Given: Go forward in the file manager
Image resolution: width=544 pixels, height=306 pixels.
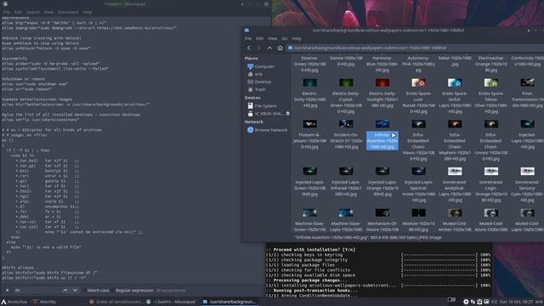Looking at the screenshot, I should click(258, 48).
